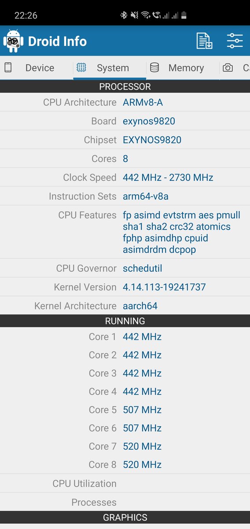Tap the battery status icon
The image size is (250, 529).
184,15
